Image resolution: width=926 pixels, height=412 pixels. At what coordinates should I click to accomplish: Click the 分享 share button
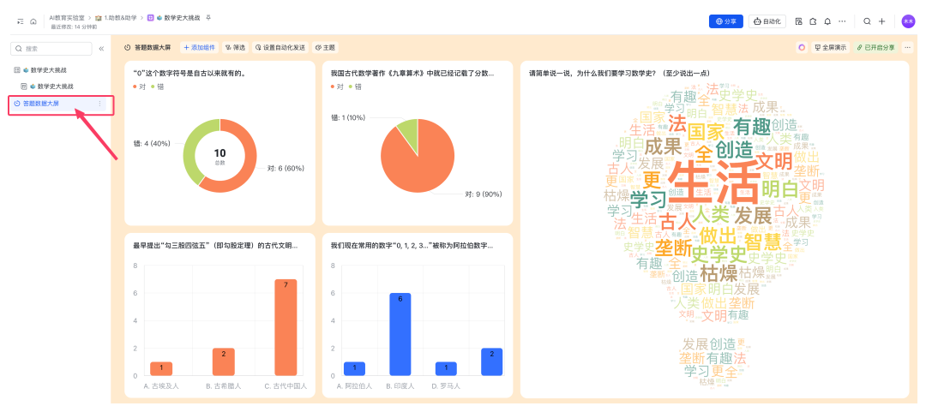(726, 21)
